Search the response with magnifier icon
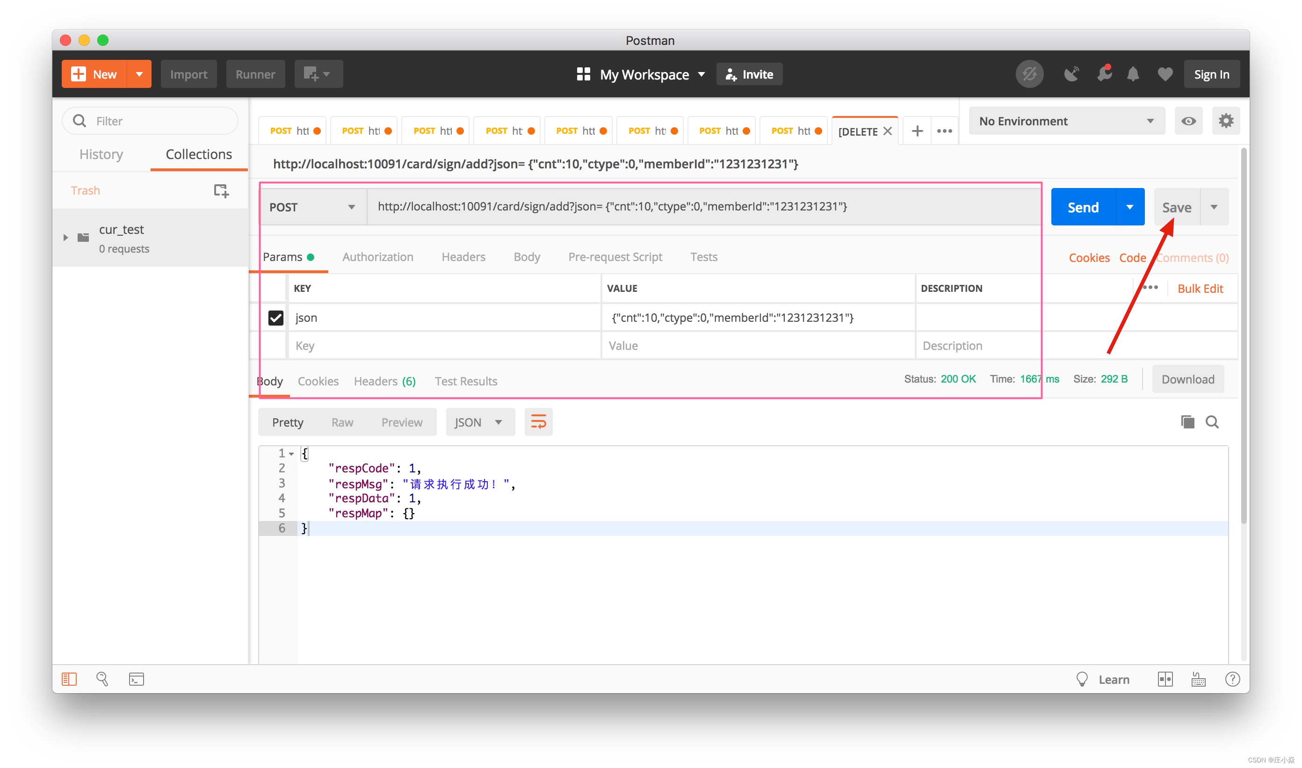This screenshot has height=768, width=1302. pos(1211,422)
